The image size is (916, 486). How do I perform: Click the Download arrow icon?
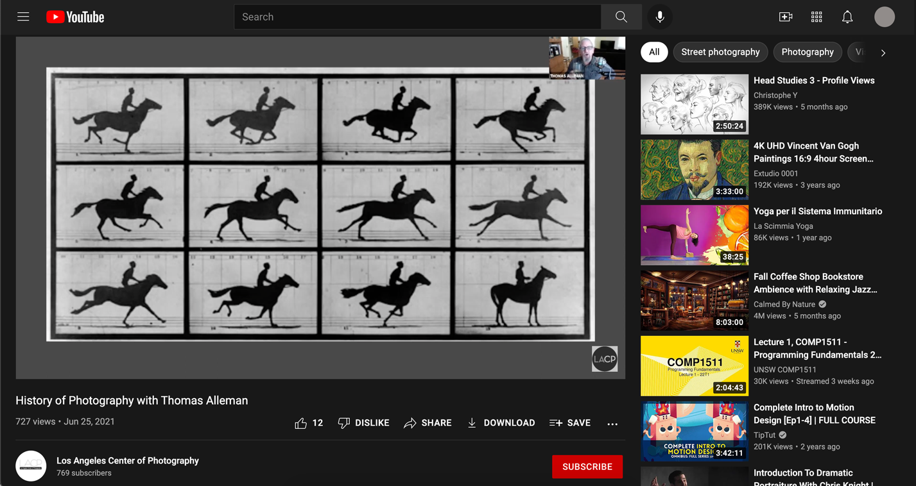pos(472,423)
